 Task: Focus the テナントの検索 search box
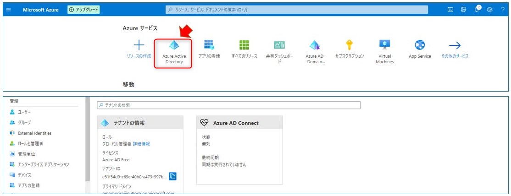229,105
